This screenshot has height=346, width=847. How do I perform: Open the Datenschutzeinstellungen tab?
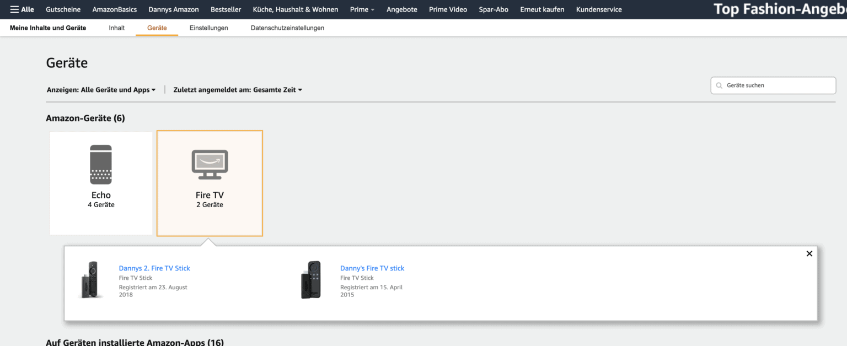pyautogui.click(x=287, y=28)
